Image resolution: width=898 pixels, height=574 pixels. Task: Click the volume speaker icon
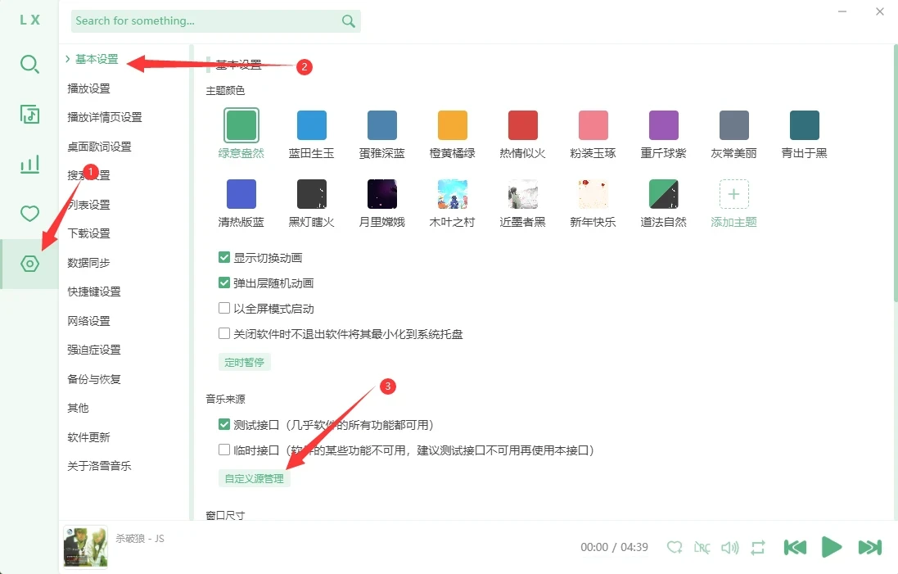pyautogui.click(x=730, y=547)
